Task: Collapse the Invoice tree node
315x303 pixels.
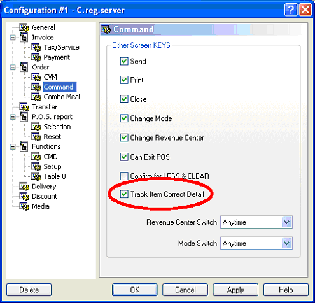Action: coord(13,38)
